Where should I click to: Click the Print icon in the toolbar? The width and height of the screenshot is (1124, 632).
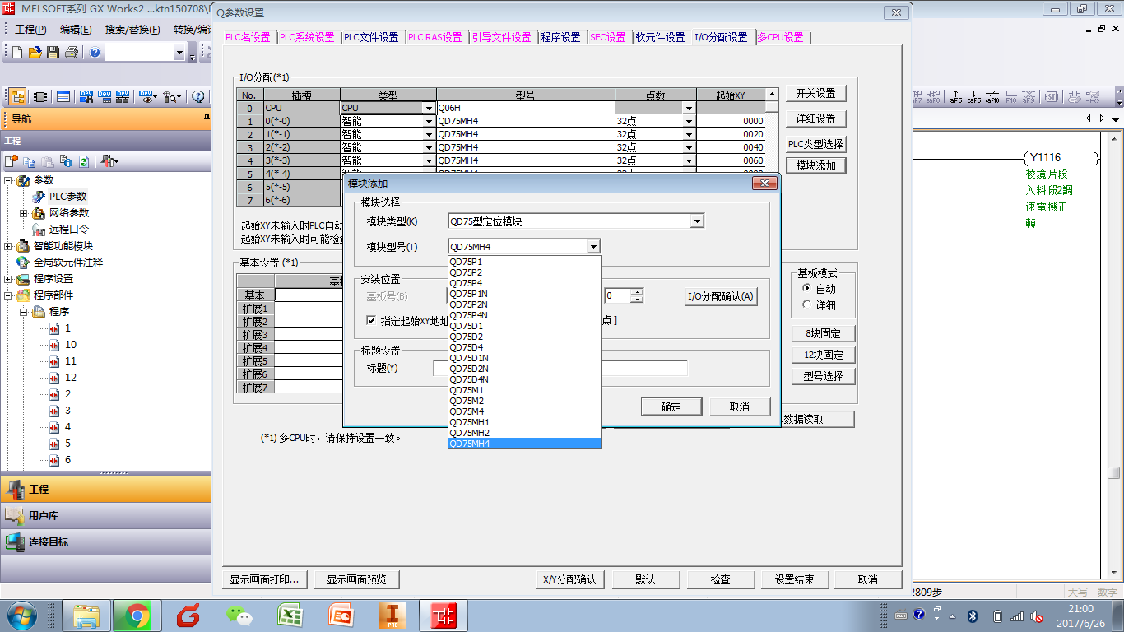tap(71, 53)
